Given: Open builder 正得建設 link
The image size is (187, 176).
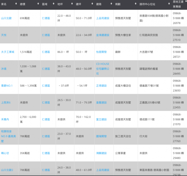Looking at the screenshot, I should (x=101, y=86).
